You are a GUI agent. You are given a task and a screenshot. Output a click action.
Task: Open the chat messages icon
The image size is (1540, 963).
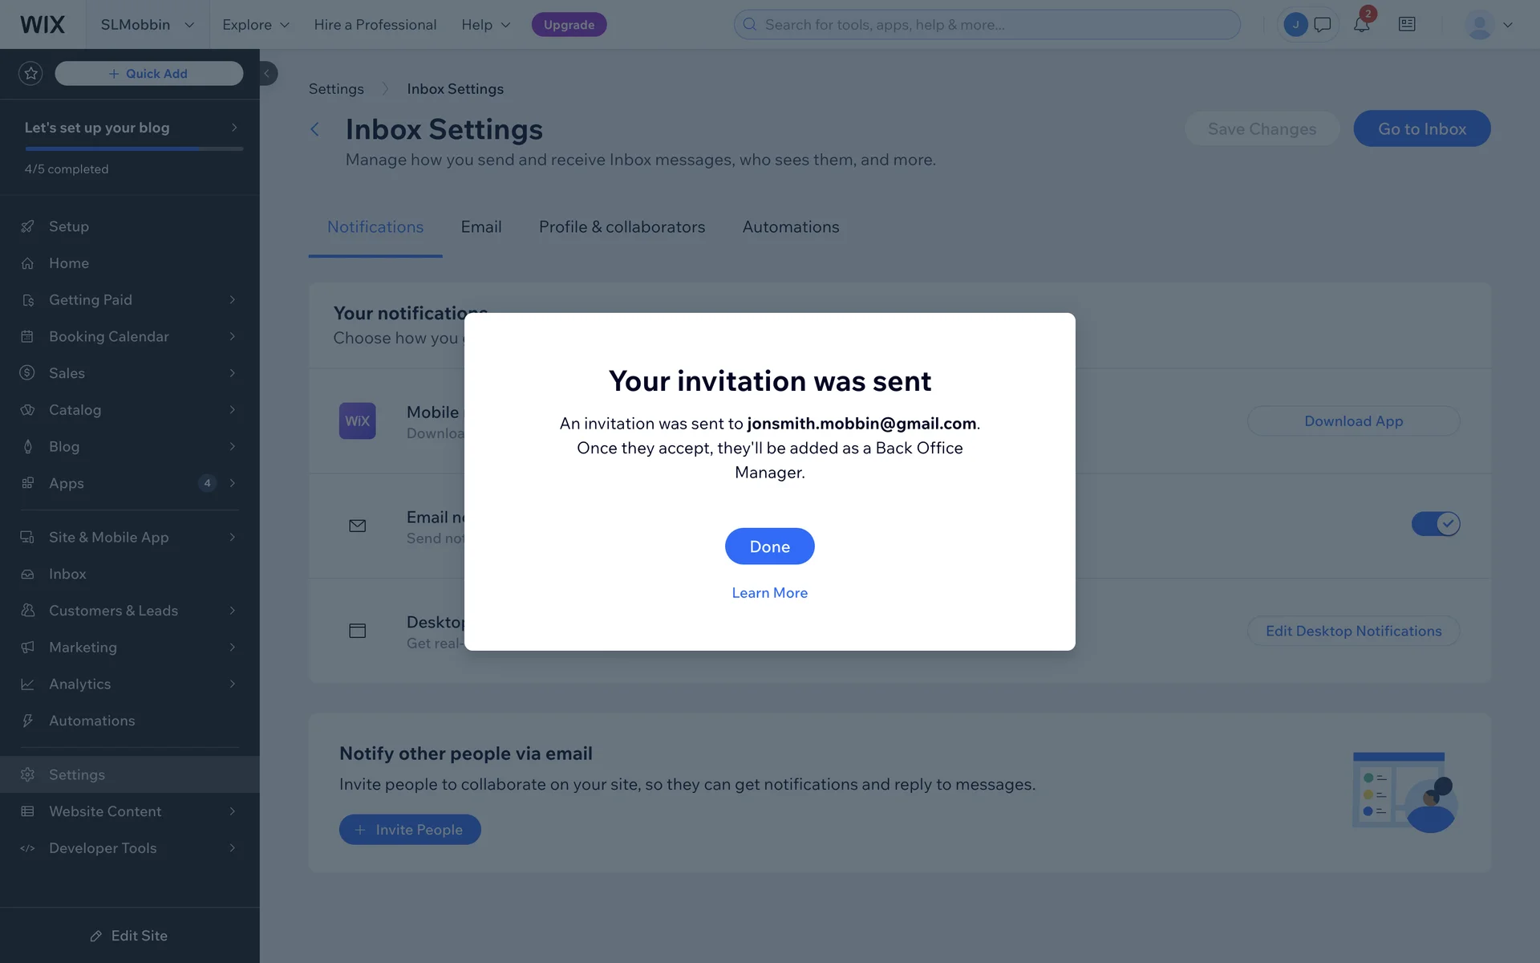(1323, 24)
